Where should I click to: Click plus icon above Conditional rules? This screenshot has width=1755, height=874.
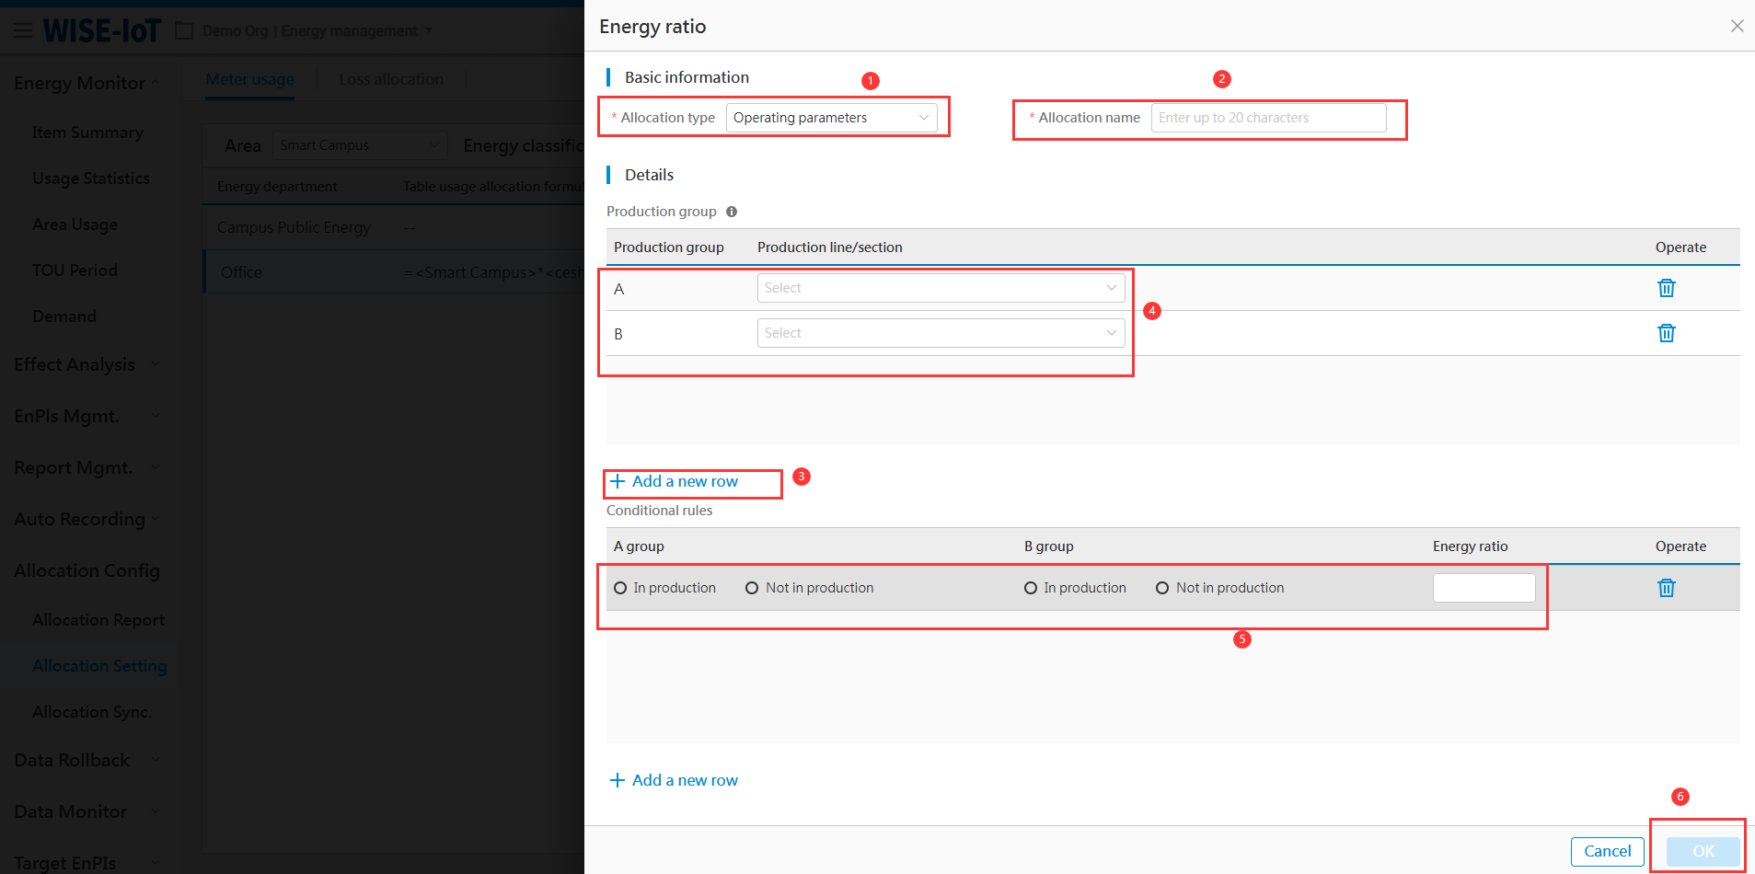618,481
